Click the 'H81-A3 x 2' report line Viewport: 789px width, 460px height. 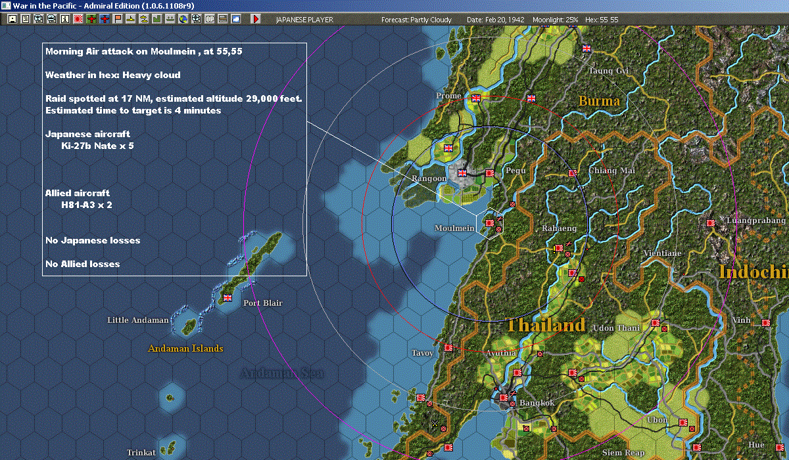tap(85, 205)
